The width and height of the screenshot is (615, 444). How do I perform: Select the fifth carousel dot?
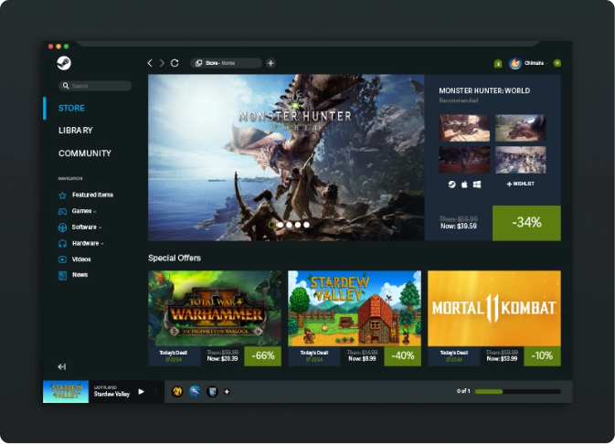tap(306, 225)
